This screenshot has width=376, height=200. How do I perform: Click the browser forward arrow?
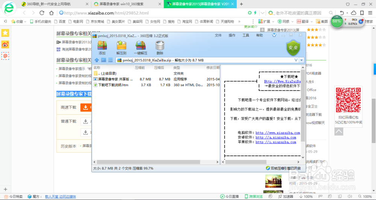[x=33, y=13]
